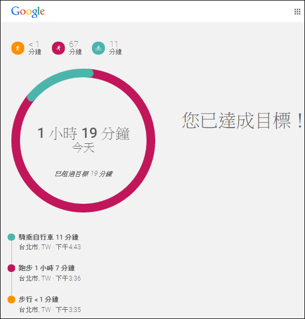This screenshot has width=305, height=319.
Task: Open the Google apps grid icon
Action: coord(297,11)
